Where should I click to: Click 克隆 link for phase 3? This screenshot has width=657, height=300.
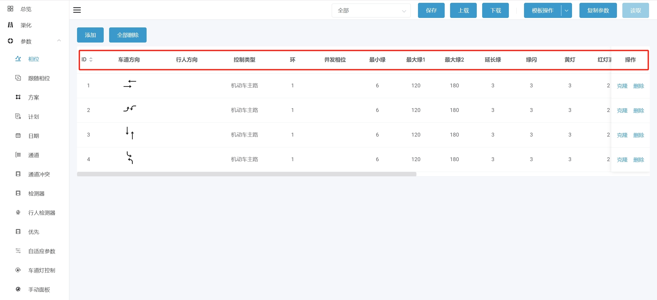622,135
